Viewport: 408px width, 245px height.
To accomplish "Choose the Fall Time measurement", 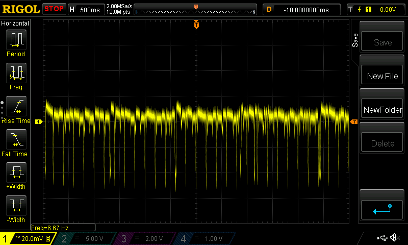I will 16,139.
